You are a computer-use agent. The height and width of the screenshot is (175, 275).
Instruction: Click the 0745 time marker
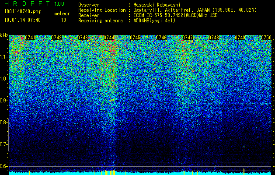pos(135,38)
